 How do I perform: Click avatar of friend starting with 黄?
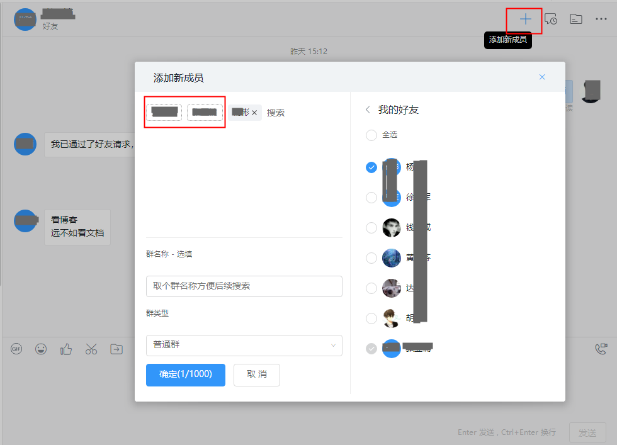click(392, 257)
